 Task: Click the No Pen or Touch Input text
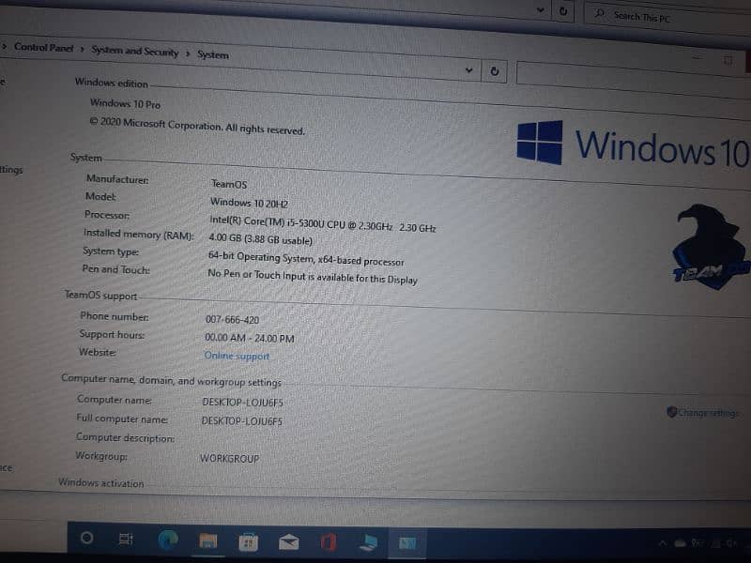coord(313,276)
